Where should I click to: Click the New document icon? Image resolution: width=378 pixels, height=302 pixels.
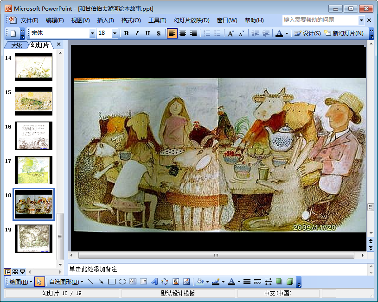(13, 33)
